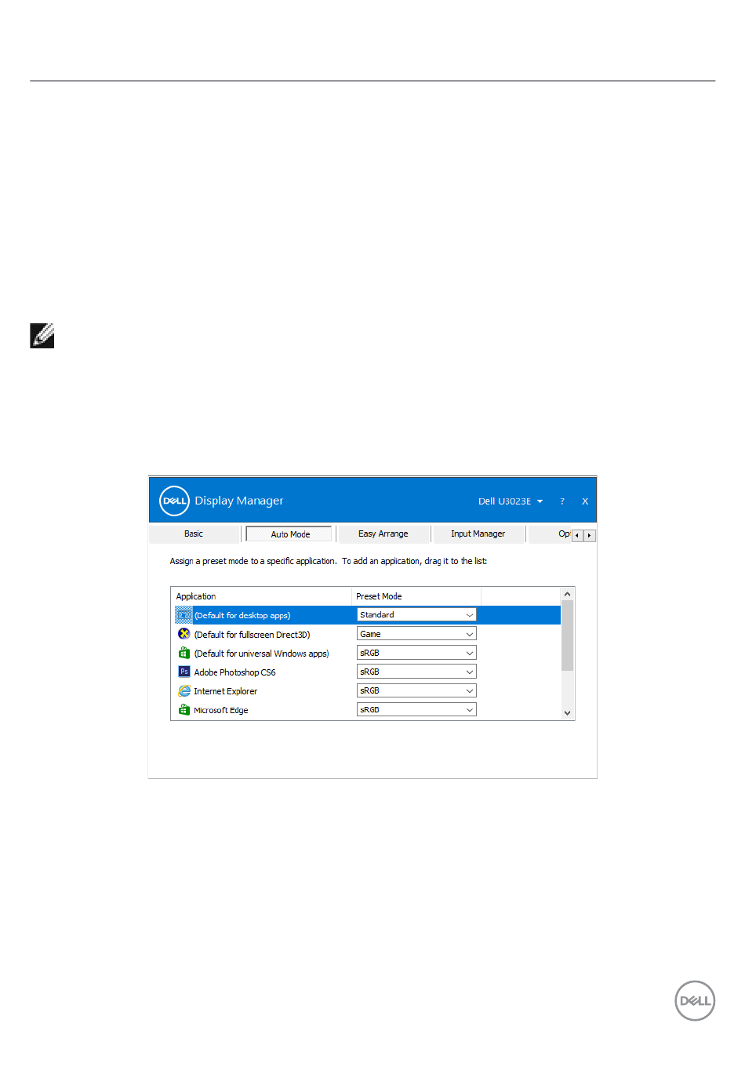The image size is (745, 1078).
Task: Open the Standard preset mode dropdown
Action: pyautogui.click(x=416, y=615)
